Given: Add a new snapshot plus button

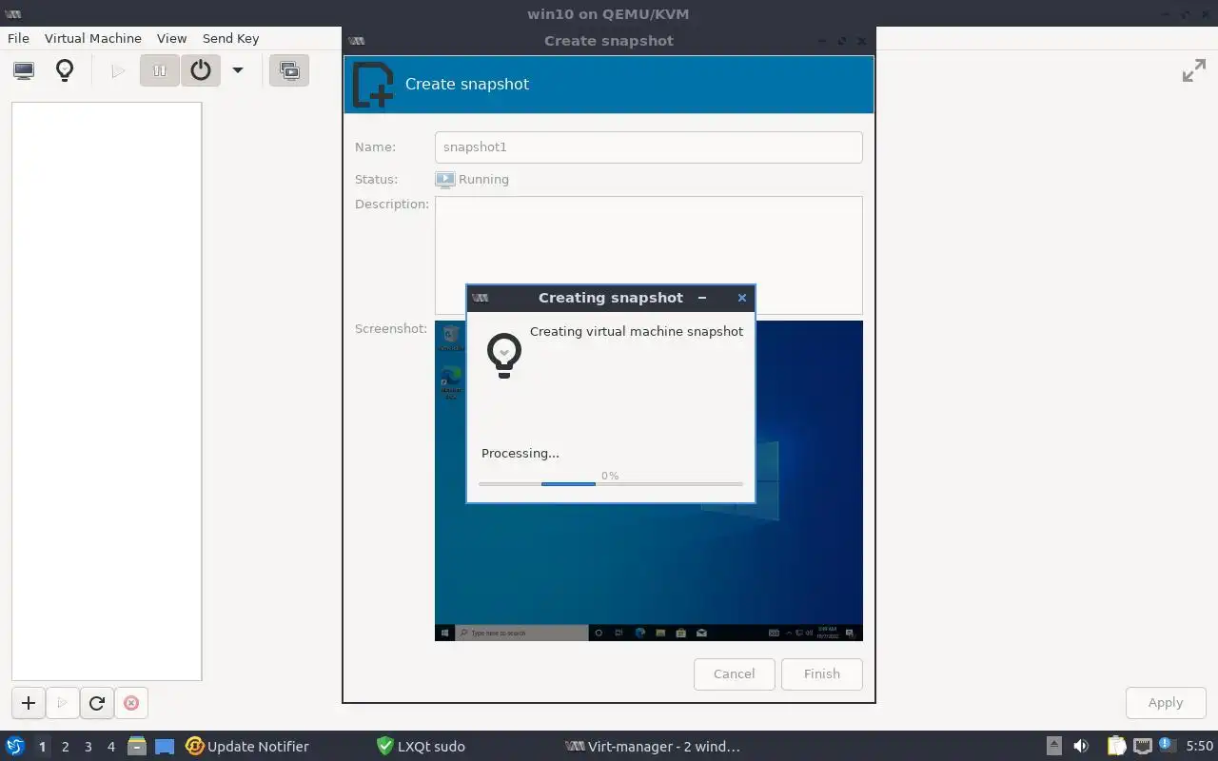Looking at the screenshot, I should (x=29, y=703).
